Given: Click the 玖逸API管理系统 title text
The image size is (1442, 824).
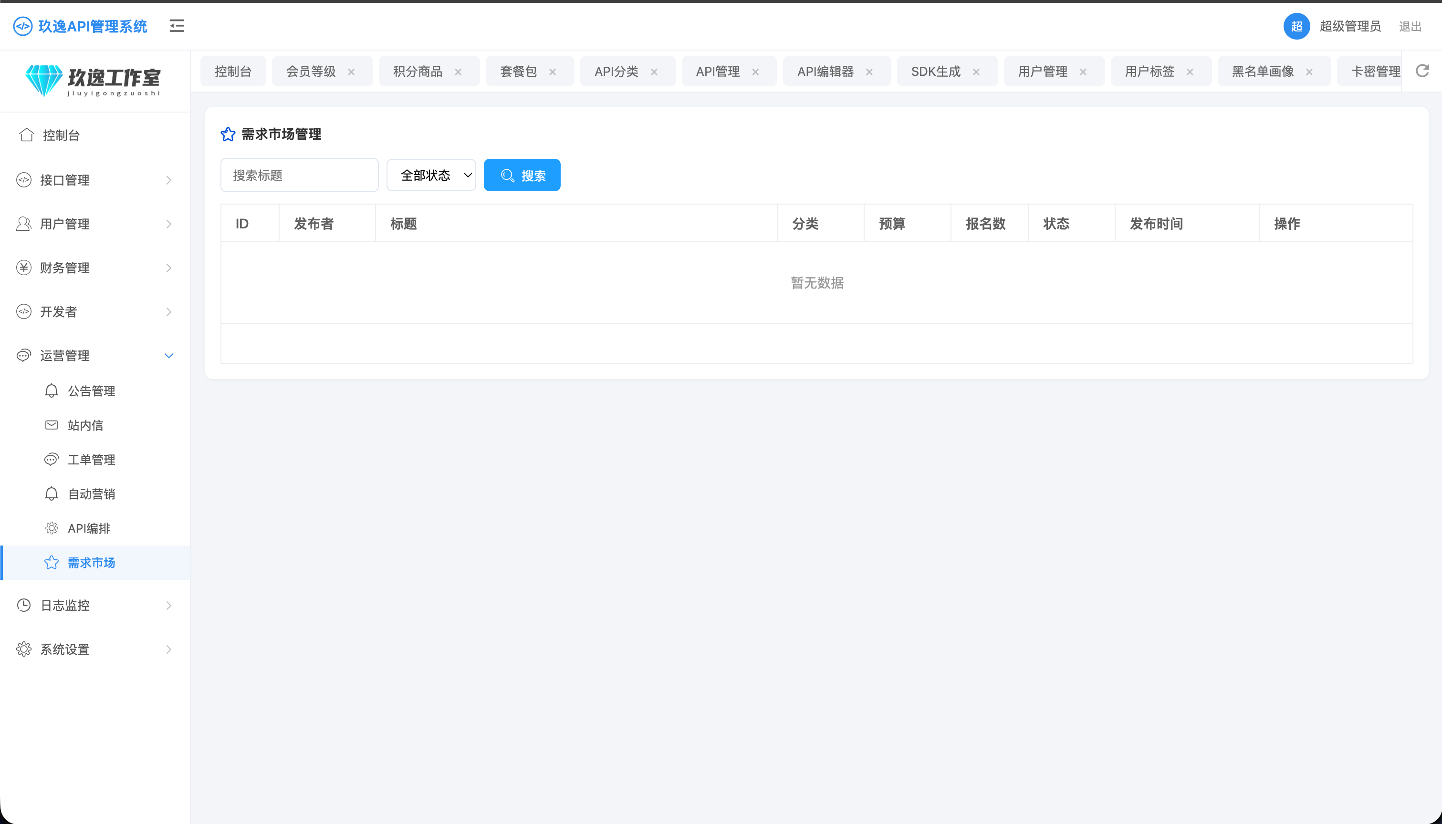Looking at the screenshot, I should point(93,26).
